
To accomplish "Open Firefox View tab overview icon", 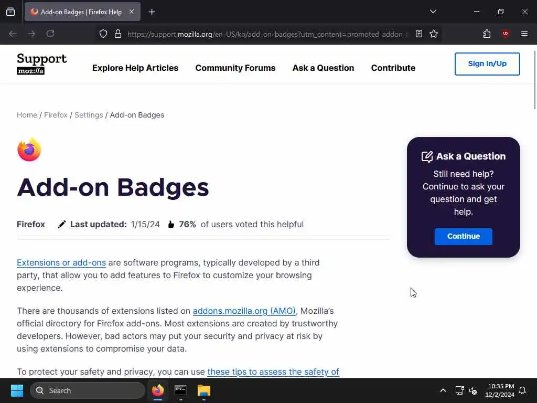I will pos(10,12).
